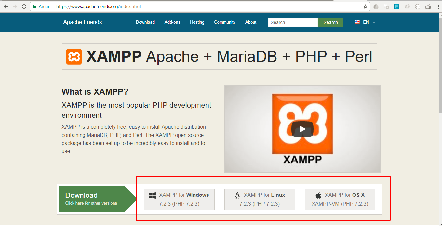Bookmark this page with the star icon
442x226 pixels.
tap(366, 6)
